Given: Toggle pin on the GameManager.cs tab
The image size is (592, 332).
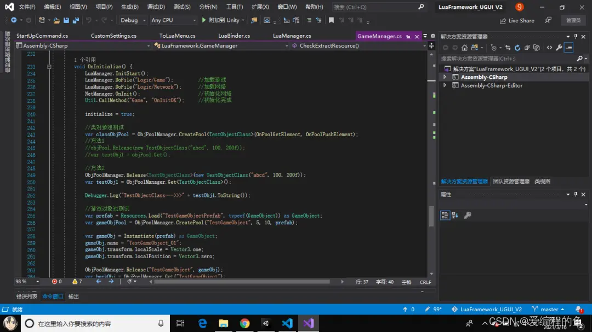Looking at the screenshot, I should click(407, 36).
